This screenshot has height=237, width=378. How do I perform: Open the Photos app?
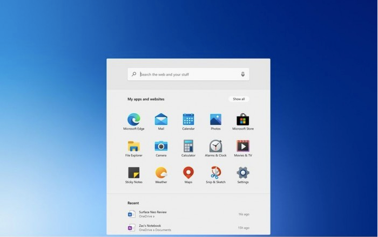point(215,122)
